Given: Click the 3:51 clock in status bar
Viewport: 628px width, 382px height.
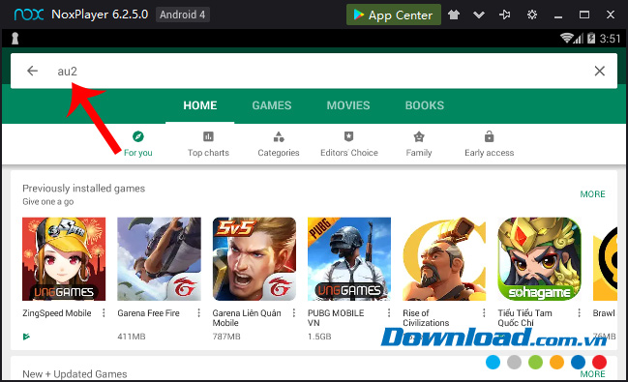Looking at the screenshot, I should [610, 39].
